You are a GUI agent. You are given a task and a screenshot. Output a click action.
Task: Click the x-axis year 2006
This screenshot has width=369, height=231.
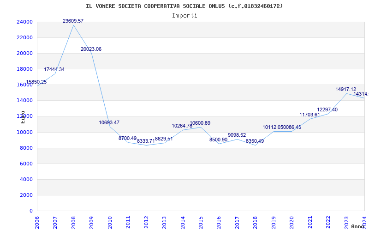click(37, 222)
